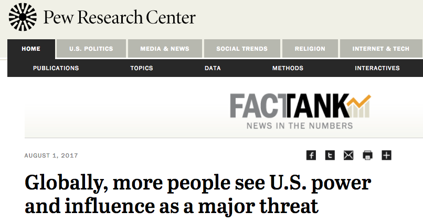The width and height of the screenshot is (423, 223).
Task: Open the U.S. Politics tab
Action: point(91,49)
